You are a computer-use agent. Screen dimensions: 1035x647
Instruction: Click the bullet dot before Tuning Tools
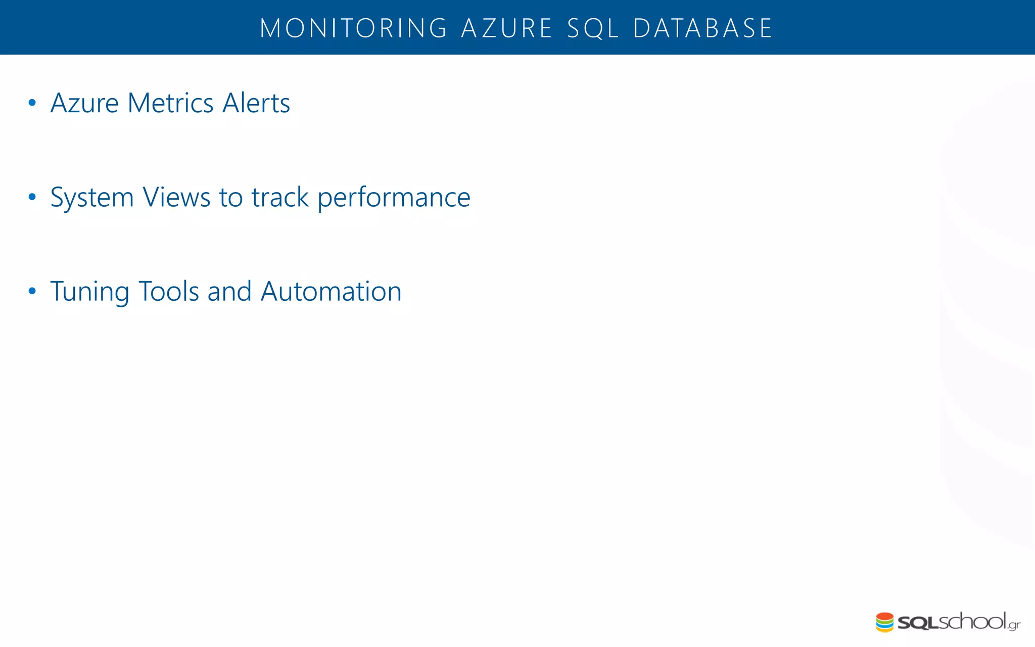click(x=32, y=291)
